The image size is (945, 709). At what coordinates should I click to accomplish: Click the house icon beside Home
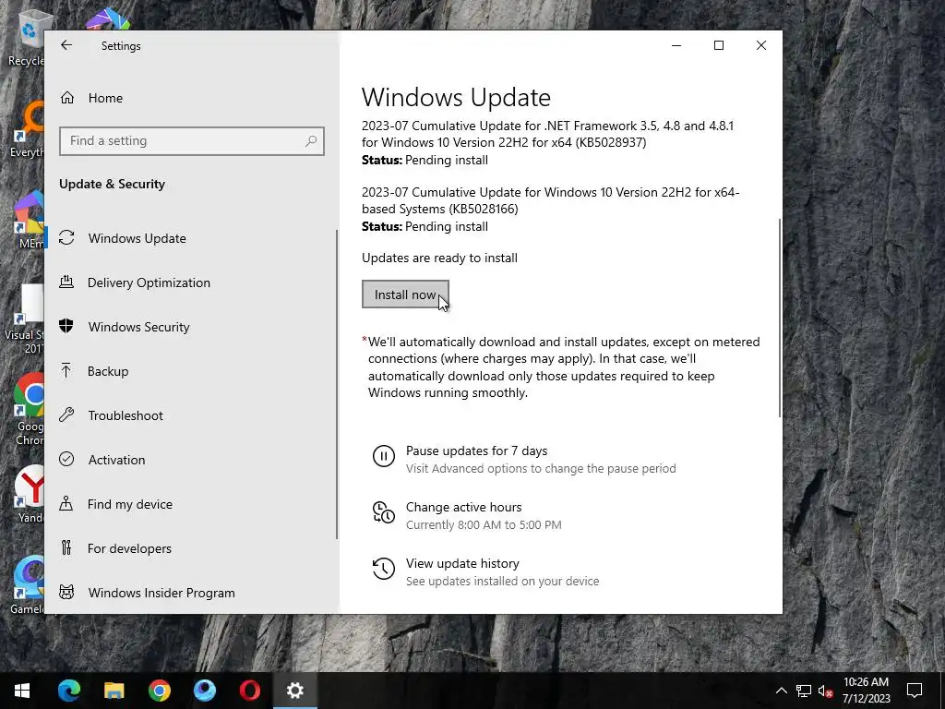(66, 98)
